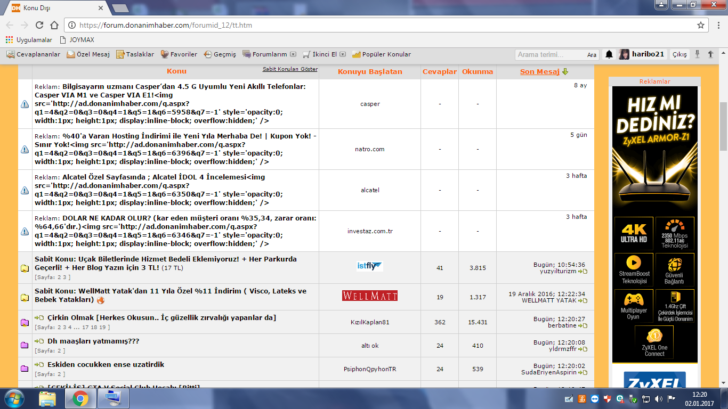Go to last message icon next to yldrmzffr
The width and height of the screenshot is (728, 409).
[x=583, y=349]
